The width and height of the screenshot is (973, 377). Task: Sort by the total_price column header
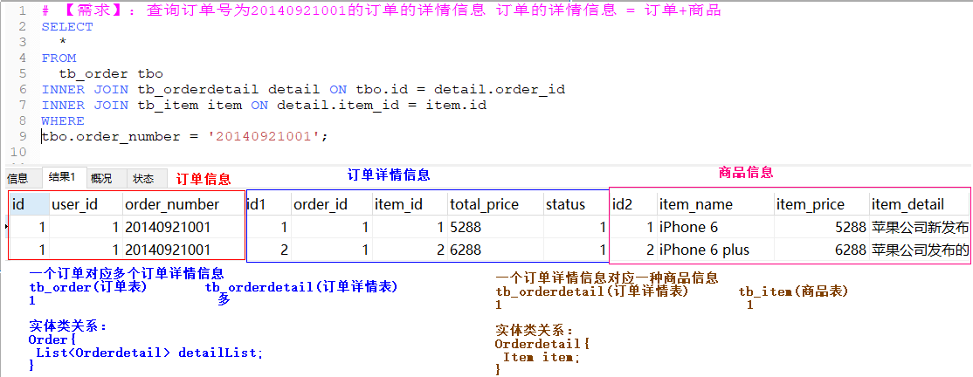[x=484, y=204]
